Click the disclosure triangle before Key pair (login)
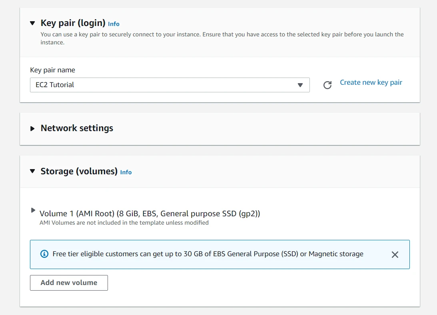The width and height of the screenshot is (437, 315). point(32,23)
